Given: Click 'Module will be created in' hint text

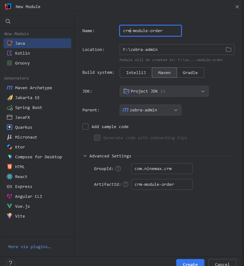Looking at the screenshot, I should point(171,60).
